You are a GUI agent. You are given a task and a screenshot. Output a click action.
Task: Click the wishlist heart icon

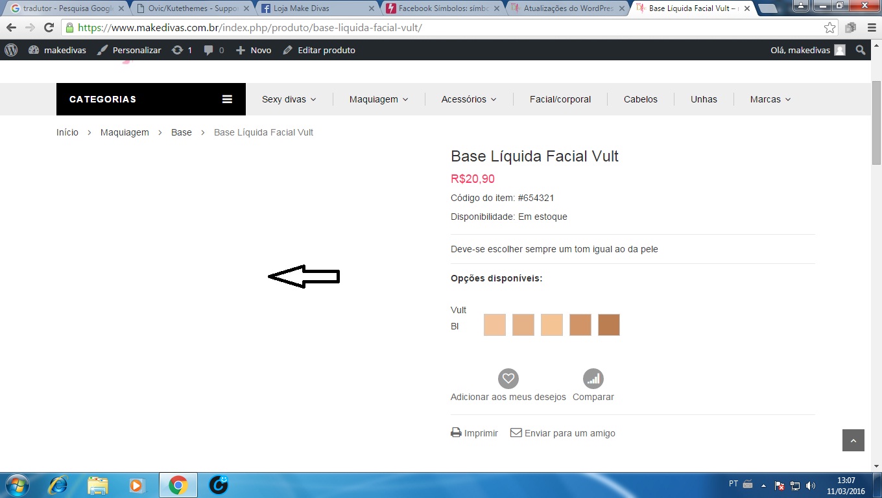[x=508, y=379]
